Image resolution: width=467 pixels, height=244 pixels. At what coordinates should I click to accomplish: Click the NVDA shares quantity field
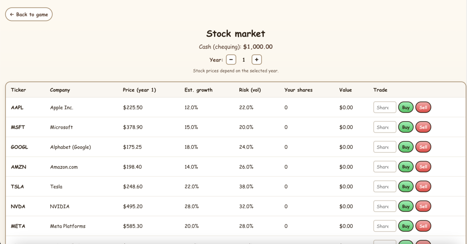pyautogui.click(x=384, y=206)
